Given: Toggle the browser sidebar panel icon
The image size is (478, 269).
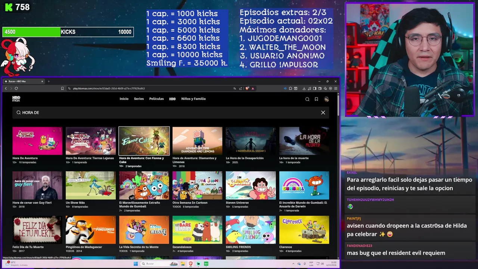Looking at the screenshot, I should (x=314, y=89).
